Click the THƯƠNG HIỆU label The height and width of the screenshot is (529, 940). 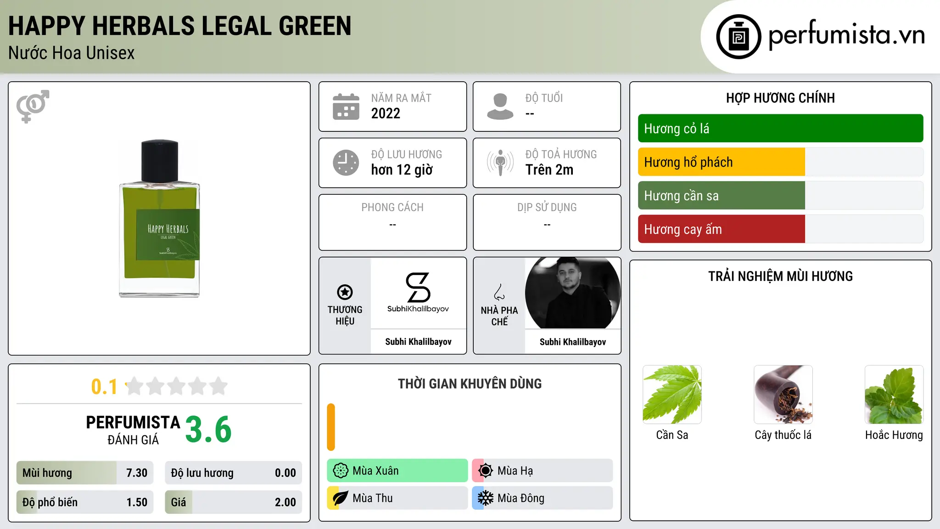pyautogui.click(x=345, y=315)
